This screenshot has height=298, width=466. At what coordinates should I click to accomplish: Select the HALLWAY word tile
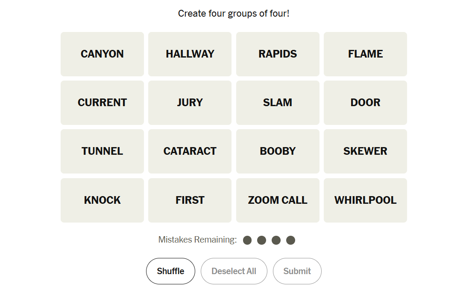tap(190, 54)
